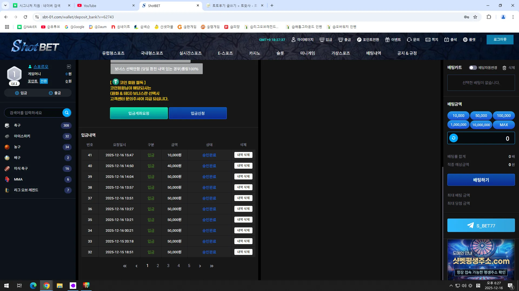The image size is (519, 291).
Task: Open messages via the envelope (쪽지) icon
Action: click(x=428, y=40)
